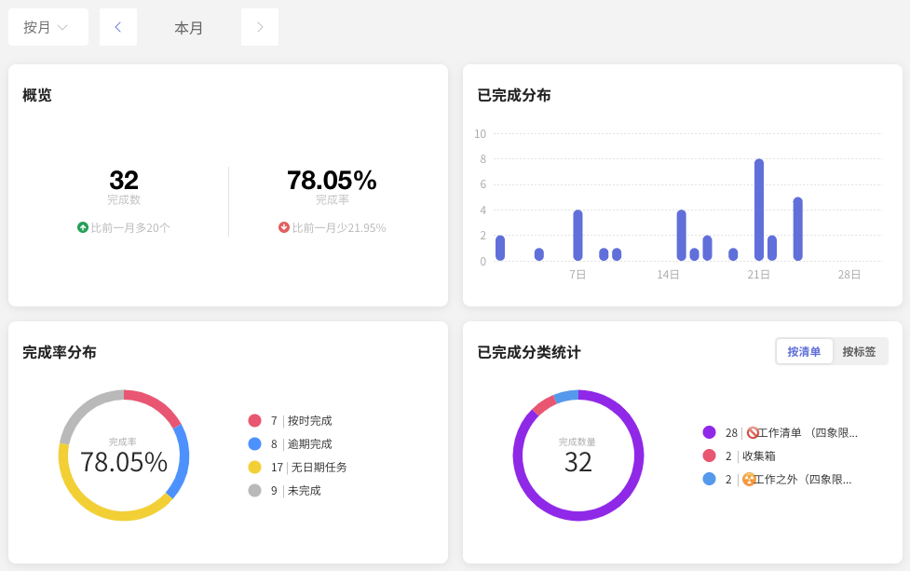Select the blue 工作之外 legend dot
The image size is (910, 571).
pos(709,479)
